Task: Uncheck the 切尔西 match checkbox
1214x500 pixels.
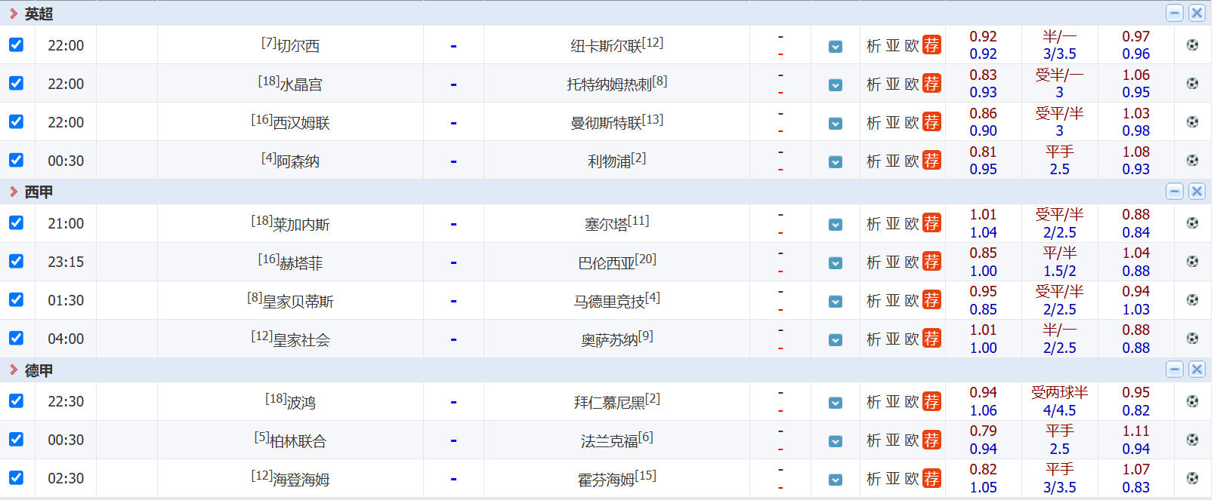Action: (16, 44)
